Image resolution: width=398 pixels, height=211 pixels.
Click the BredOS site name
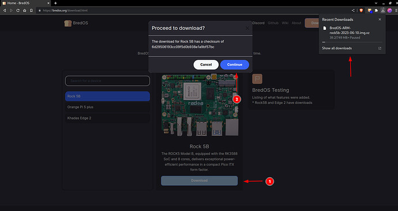[80, 23]
